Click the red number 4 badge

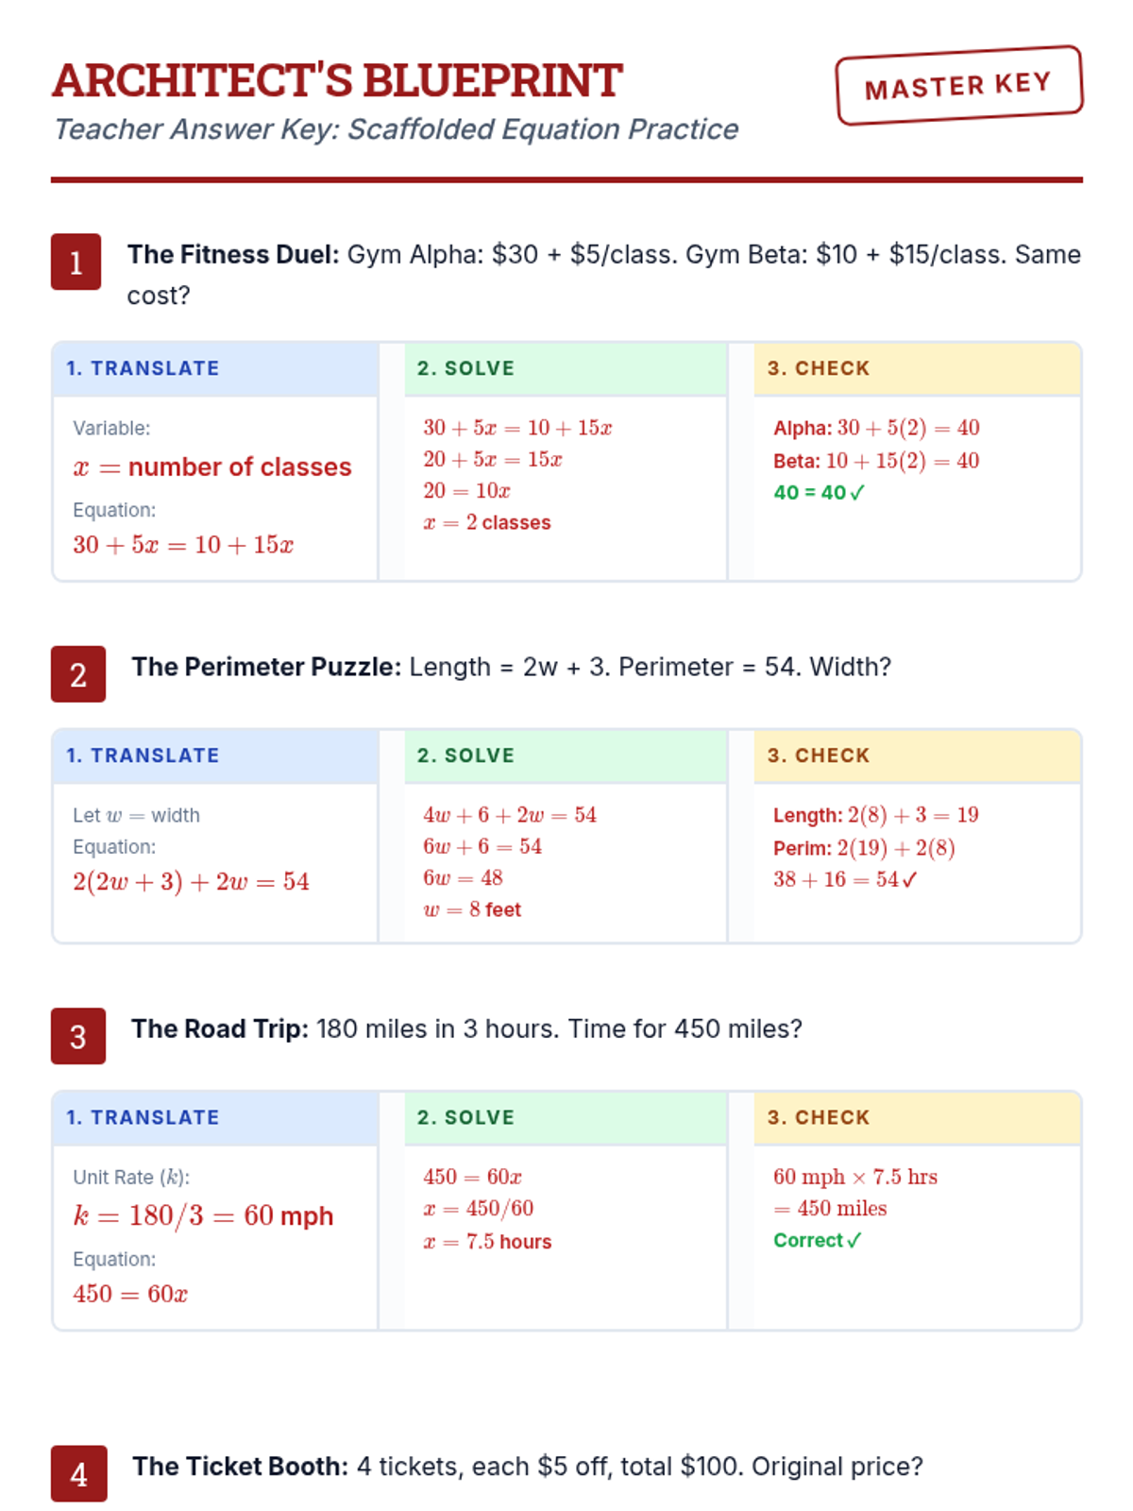pyautogui.click(x=78, y=1473)
